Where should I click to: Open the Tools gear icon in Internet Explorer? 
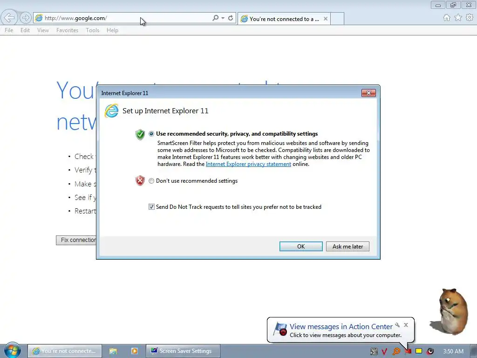470,18
